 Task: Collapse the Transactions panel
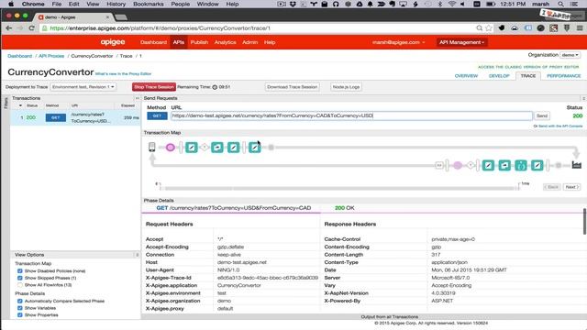coord(137,98)
